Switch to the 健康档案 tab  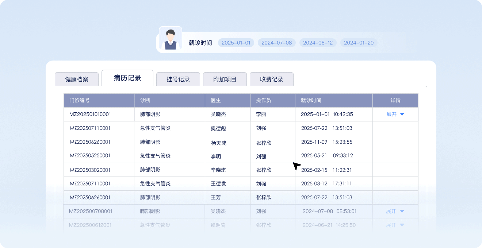coord(77,79)
